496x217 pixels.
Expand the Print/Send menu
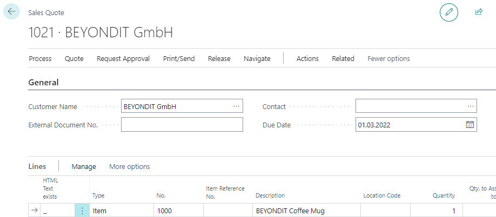(179, 58)
